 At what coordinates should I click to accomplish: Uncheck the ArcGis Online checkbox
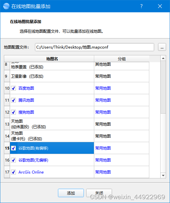tap(14, 172)
